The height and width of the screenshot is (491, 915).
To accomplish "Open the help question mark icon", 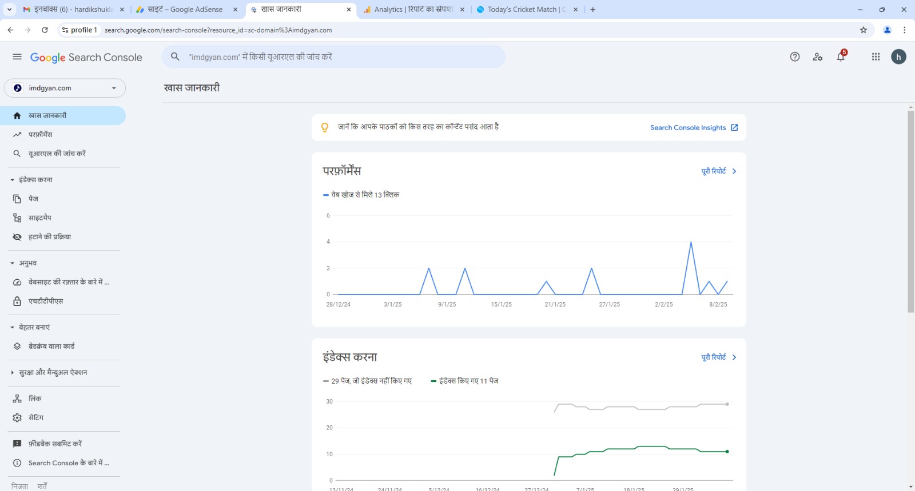I will [x=795, y=57].
